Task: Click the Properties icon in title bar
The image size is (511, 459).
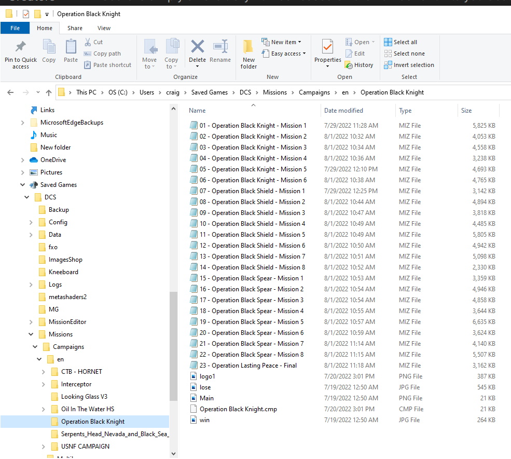Action: click(26, 14)
